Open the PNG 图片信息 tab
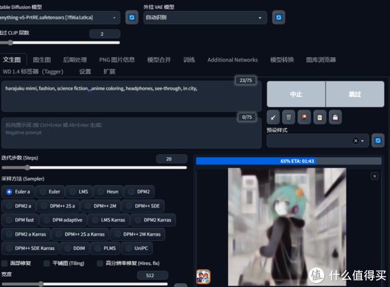This screenshot has height=287, width=390. [x=117, y=60]
